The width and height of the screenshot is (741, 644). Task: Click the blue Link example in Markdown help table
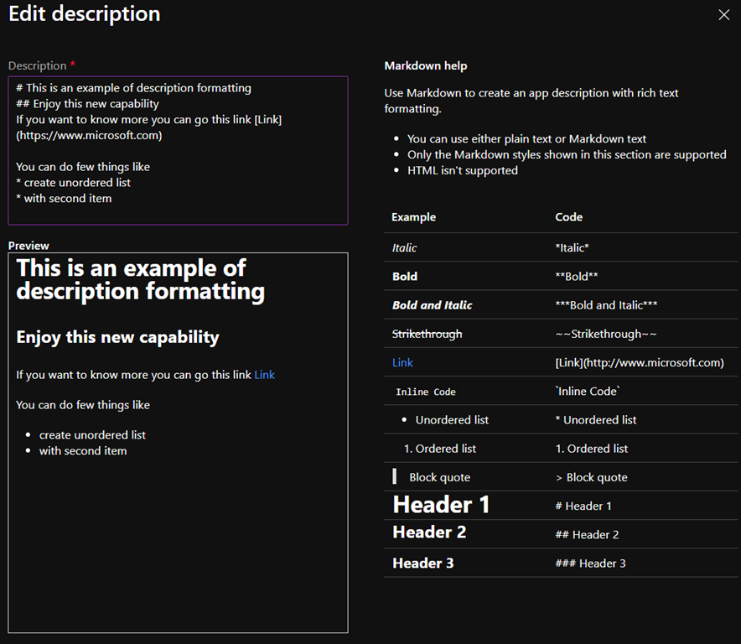[402, 362]
